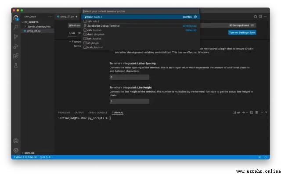281x174 pixels.
Task: Click Python interpreter version in status bar
Action: point(25,157)
